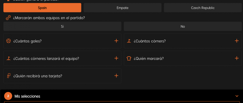Screen dimensions: 243x103
Task: Expand ¿Quién marcará? with plus icon
Action: (x=237, y=58)
